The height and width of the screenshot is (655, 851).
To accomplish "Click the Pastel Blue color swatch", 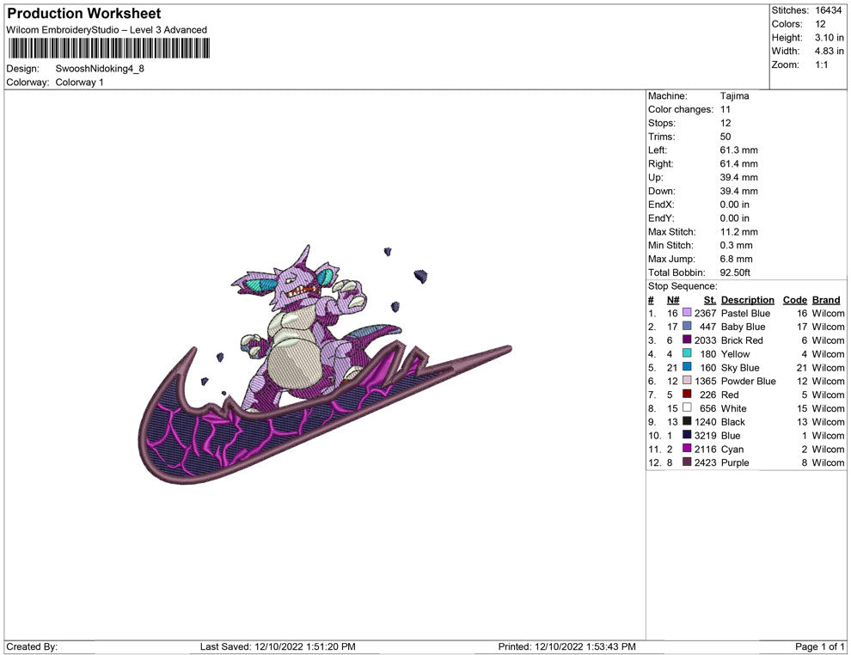I will point(687,313).
